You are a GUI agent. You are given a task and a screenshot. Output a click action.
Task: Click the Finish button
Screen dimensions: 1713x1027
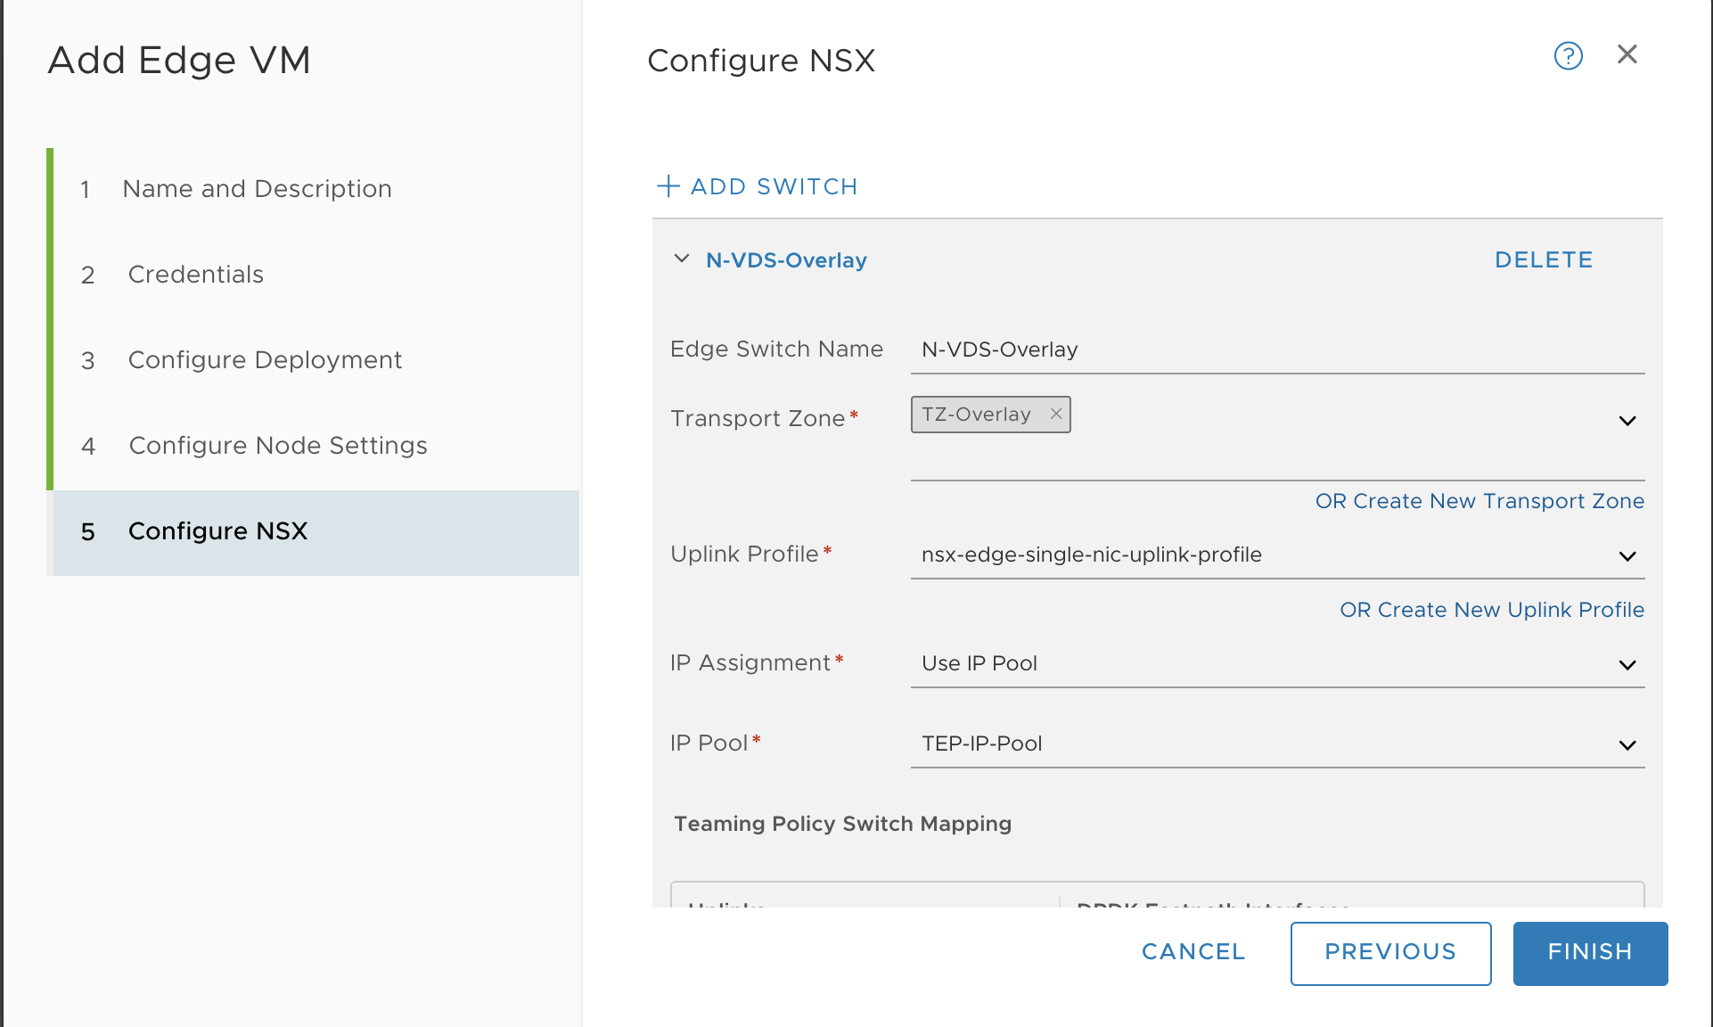click(x=1590, y=953)
